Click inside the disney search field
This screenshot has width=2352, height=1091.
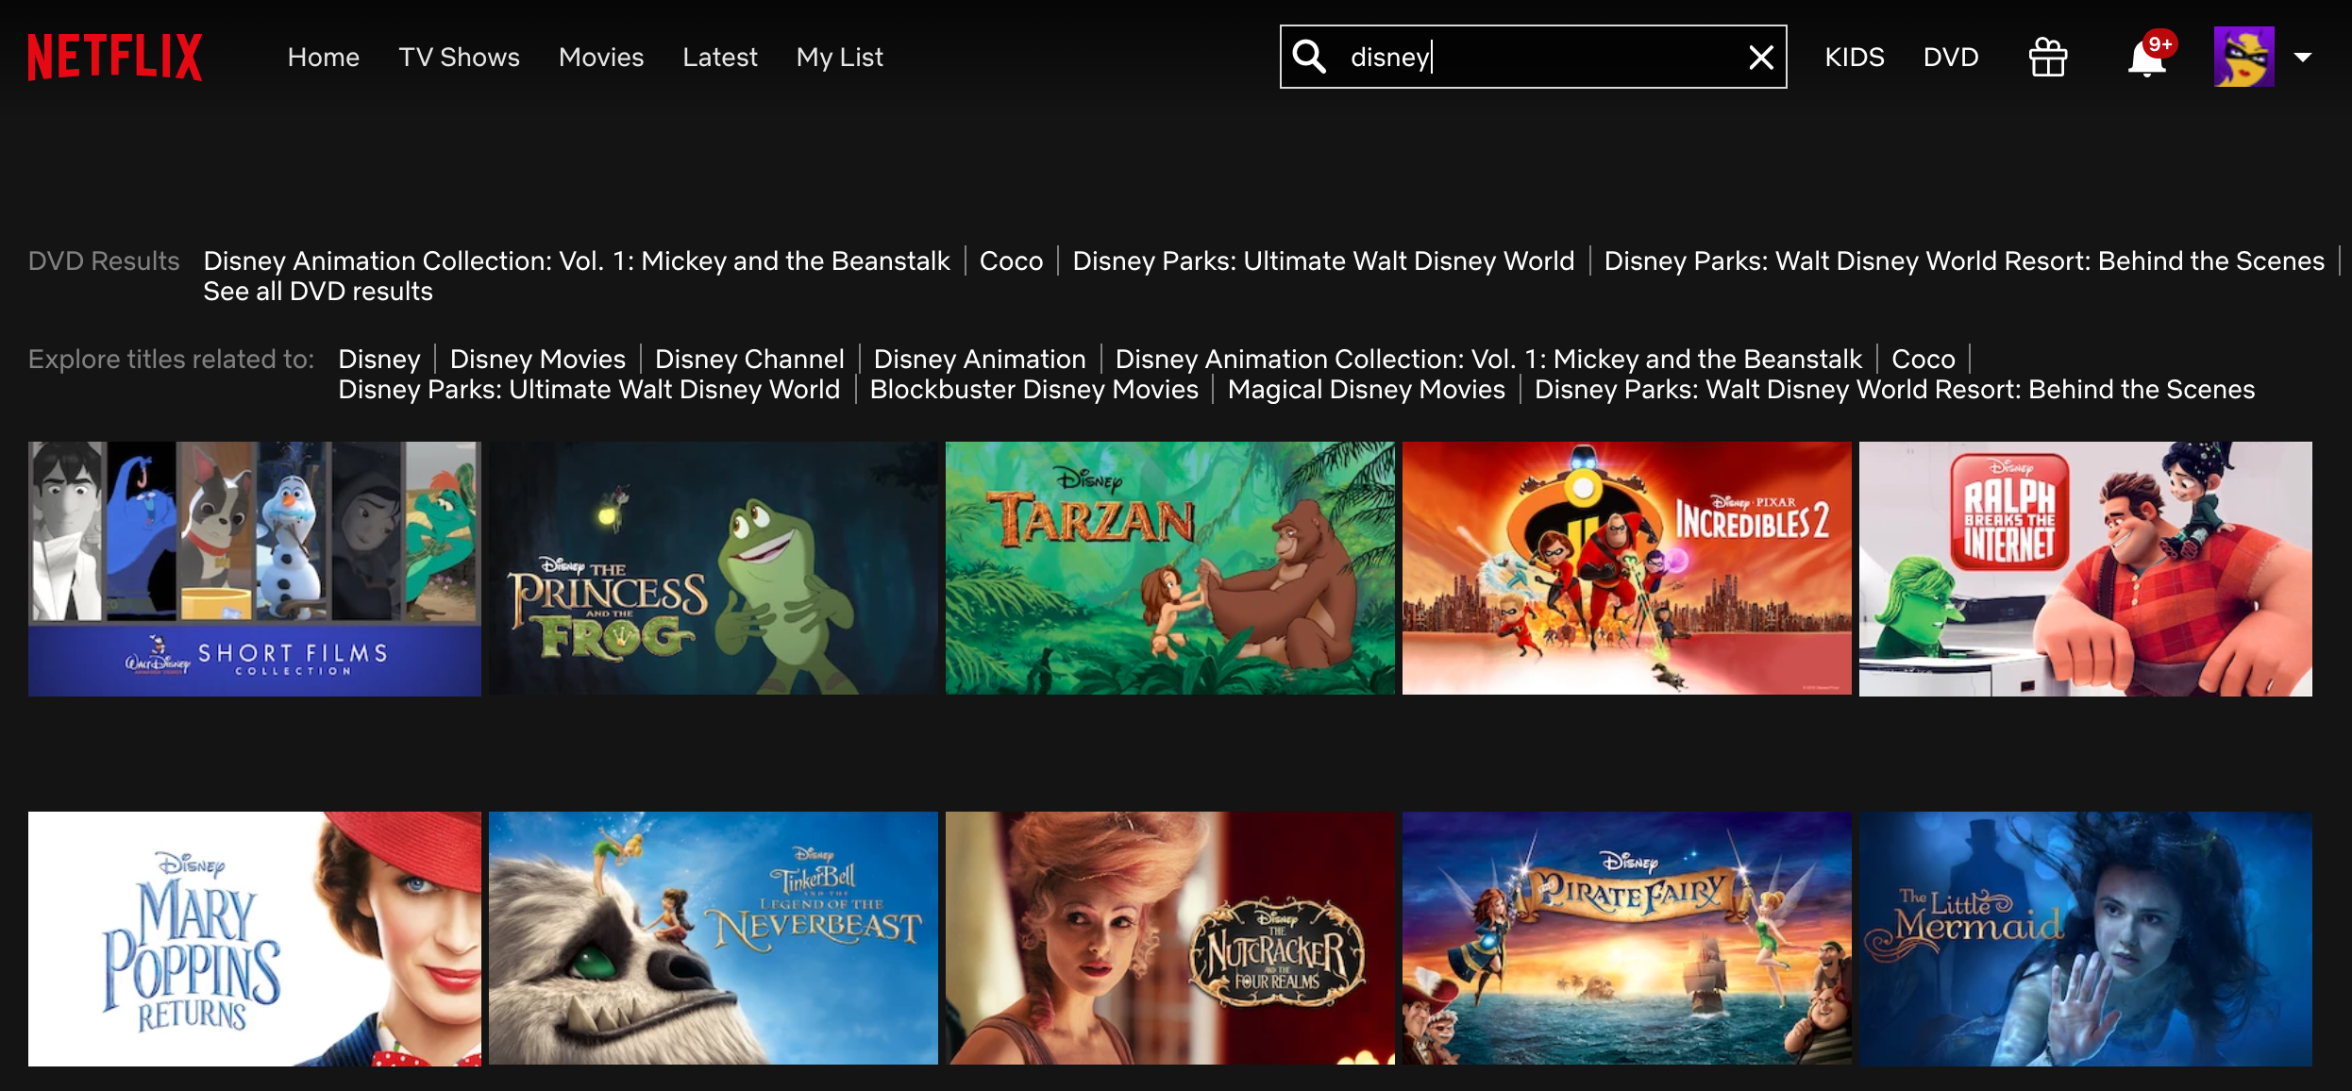(1538, 58)
